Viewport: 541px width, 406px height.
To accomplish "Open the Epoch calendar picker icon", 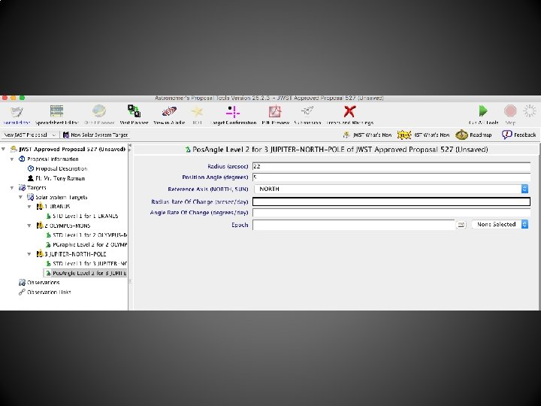I will coord(461,225).
